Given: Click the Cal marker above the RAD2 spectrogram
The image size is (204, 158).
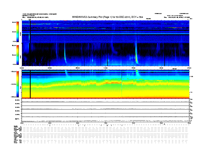Looking at the screenshot, I should click(30, 19).
